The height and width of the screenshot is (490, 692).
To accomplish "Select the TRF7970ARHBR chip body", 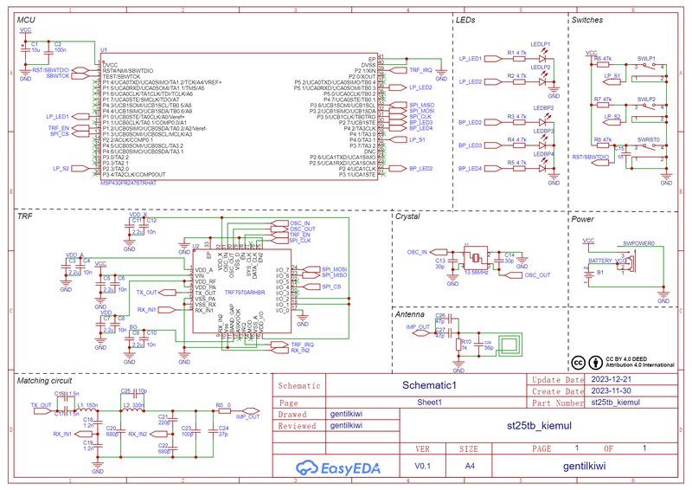I will click(242, 291).
